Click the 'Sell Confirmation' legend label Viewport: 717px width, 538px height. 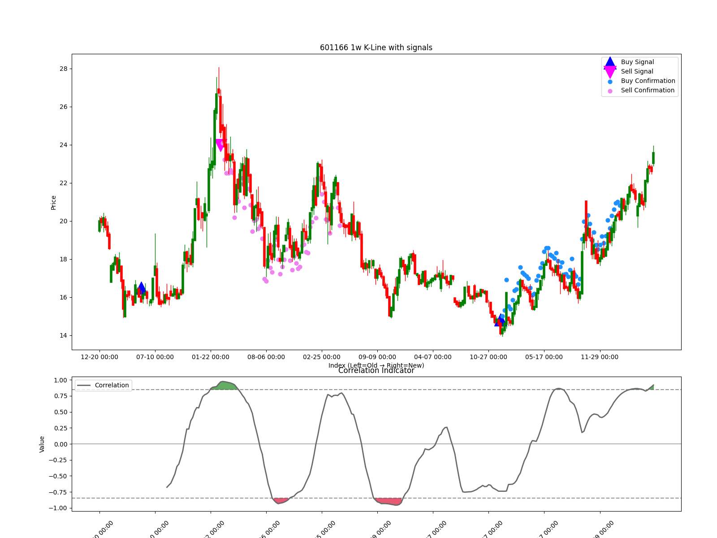648,90
